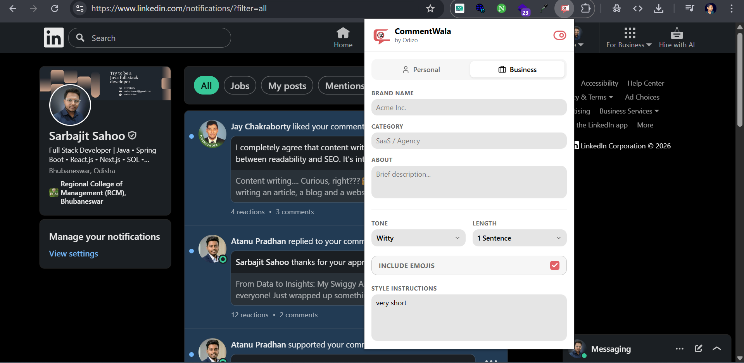Select the My posts notifications filter
The height and width of the screenshot is (363, 744).
pos(287,86)
